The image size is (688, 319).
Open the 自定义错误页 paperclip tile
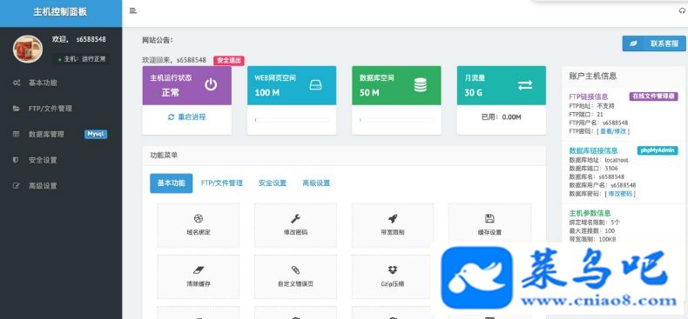click(296, 277)
